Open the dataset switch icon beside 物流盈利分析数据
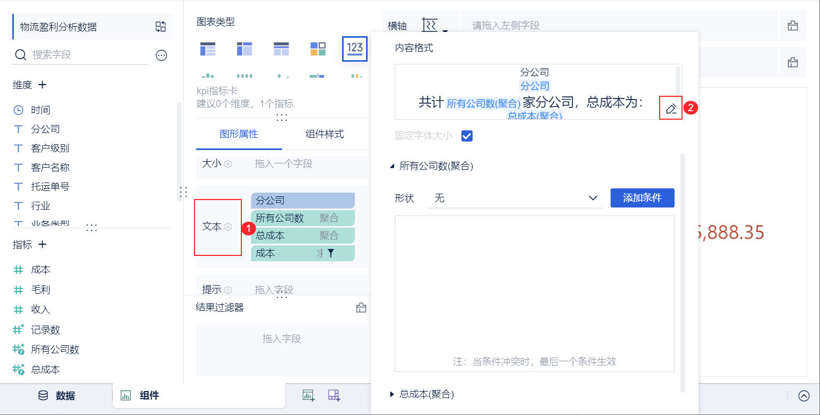Screen dimensions: 820x415 (161, 27)
